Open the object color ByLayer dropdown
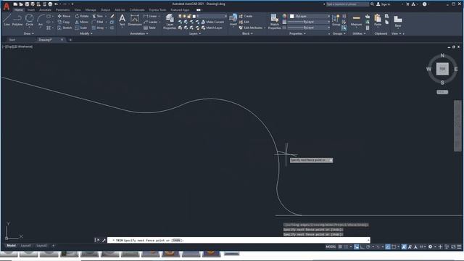This screenshot has height=261, width=464. pos(310,16)
